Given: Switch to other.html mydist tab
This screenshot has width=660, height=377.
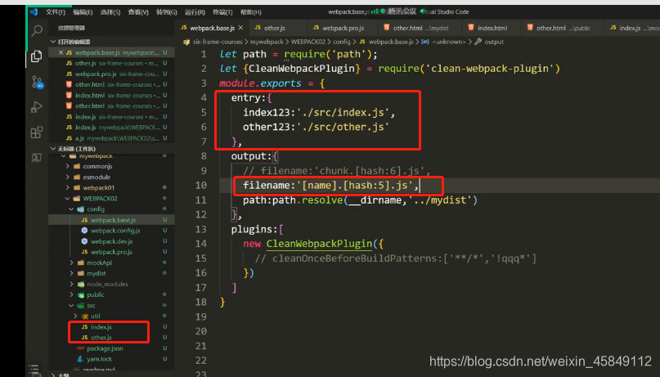Looking at the screenshot, I should (x=420, y=28).
